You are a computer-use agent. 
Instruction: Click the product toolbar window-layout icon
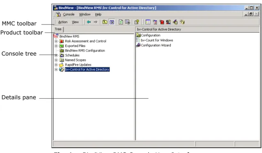tap(148, 22)
